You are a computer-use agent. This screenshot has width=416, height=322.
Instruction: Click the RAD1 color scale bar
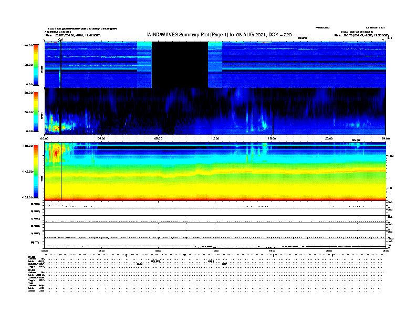36,112
